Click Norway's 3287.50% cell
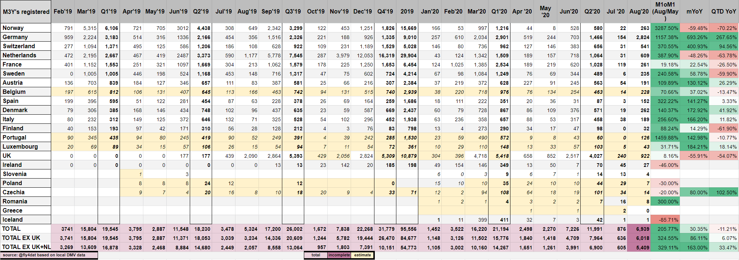Viewport: 739px width, 260px height. pyautogui.click(x=665, y=28)
